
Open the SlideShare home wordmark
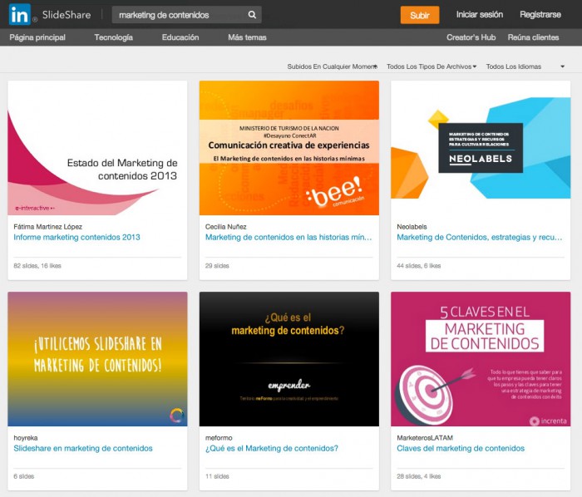(x=67, y=15)
